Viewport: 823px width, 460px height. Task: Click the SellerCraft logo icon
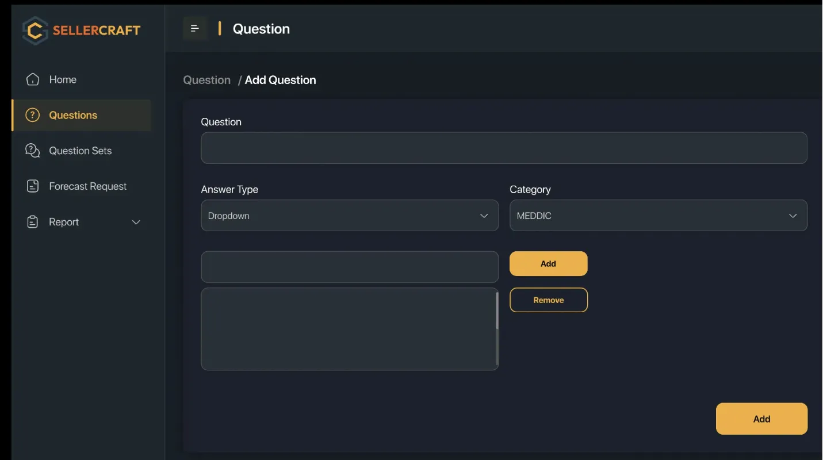click(35, 30)
